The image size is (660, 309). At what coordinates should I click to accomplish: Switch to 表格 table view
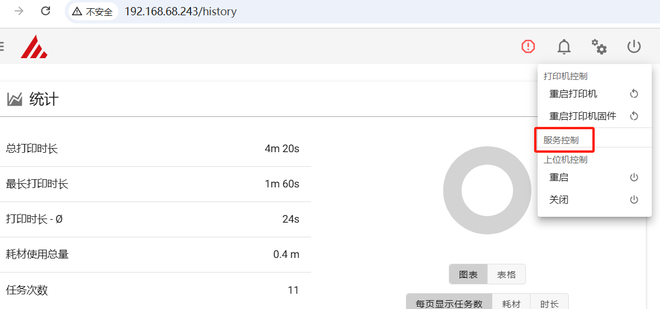[506, 274]
